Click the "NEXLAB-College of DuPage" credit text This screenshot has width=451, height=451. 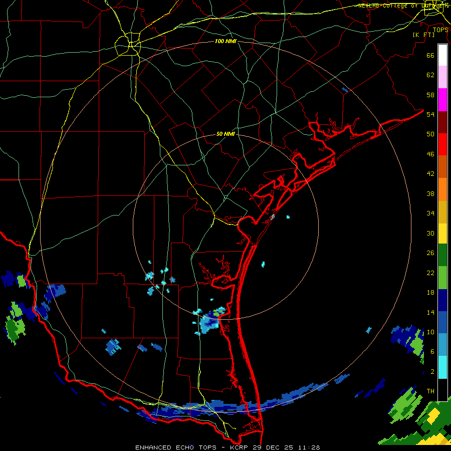point(403,6)
